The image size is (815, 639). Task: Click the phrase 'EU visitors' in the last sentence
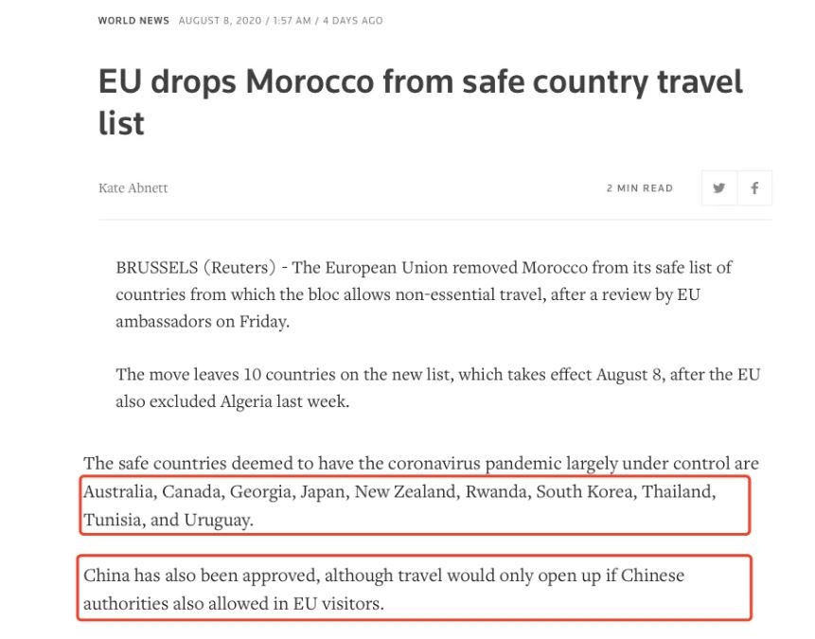pos(338,604)
